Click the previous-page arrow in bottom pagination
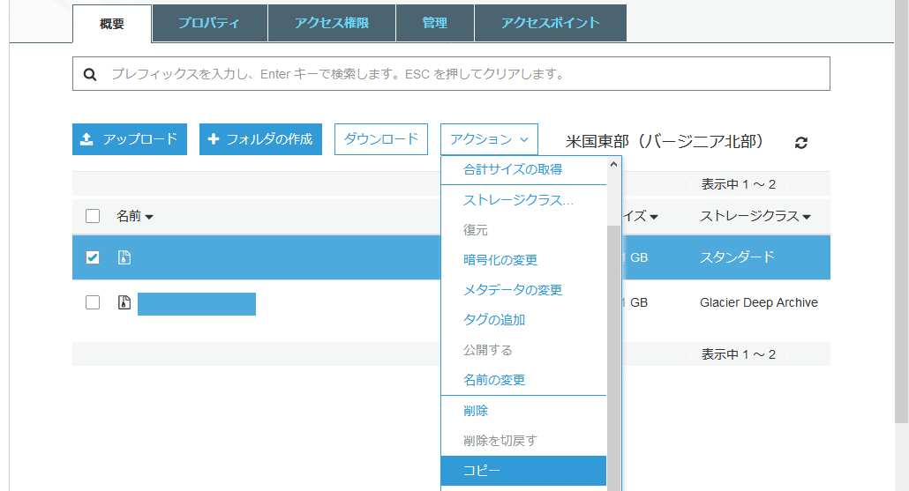The height and width of the screenshot is (491, 909). click(690, 354)
